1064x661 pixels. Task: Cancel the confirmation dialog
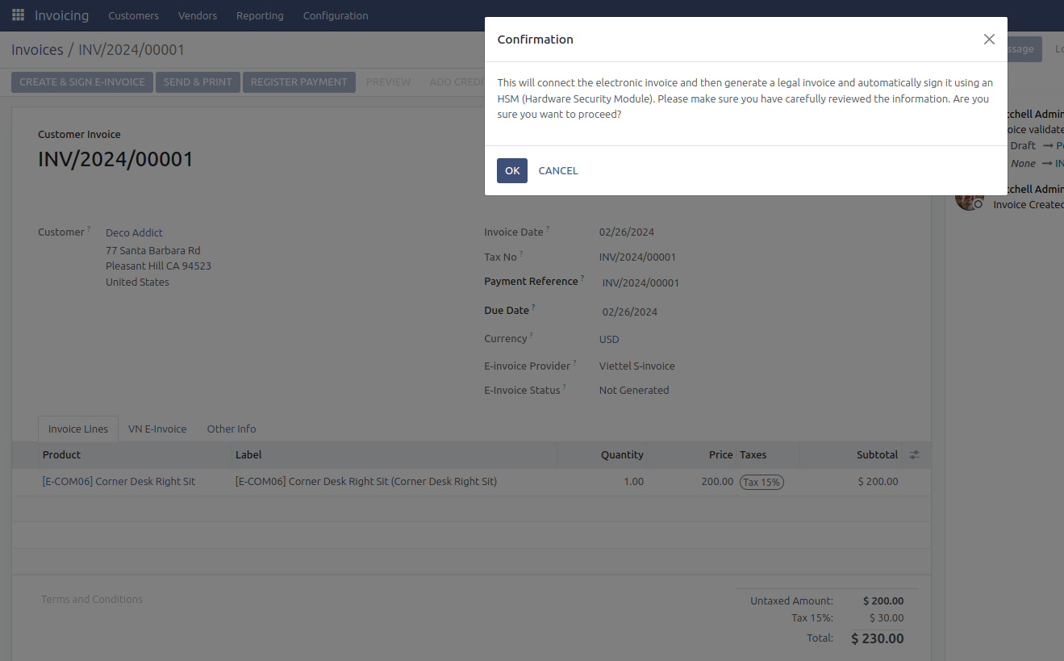557,171
